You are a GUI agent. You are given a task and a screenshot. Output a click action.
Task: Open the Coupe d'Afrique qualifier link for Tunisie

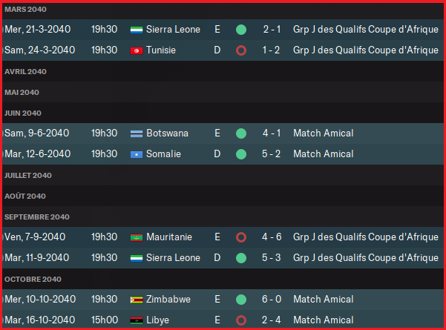(x=365, y=50)
